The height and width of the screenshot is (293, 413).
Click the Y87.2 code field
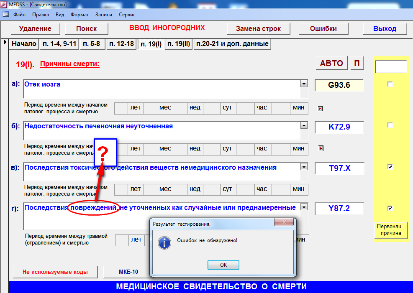(x=339, y=208)
